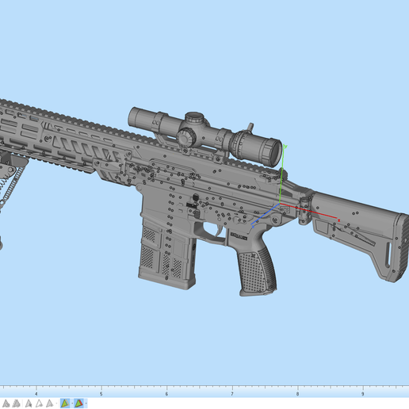The width and height of the screenshot is (409, 409).
Task: Click ruler mark "9"
Action: [x=362, y=394]
